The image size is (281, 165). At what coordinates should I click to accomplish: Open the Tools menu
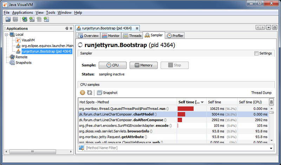tap(51, 13)
